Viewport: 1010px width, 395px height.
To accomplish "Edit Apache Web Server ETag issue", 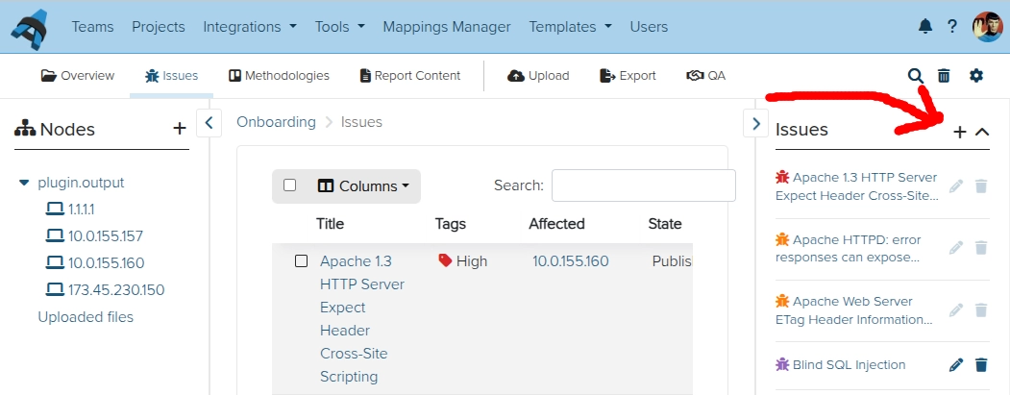I will click(956, 309).
